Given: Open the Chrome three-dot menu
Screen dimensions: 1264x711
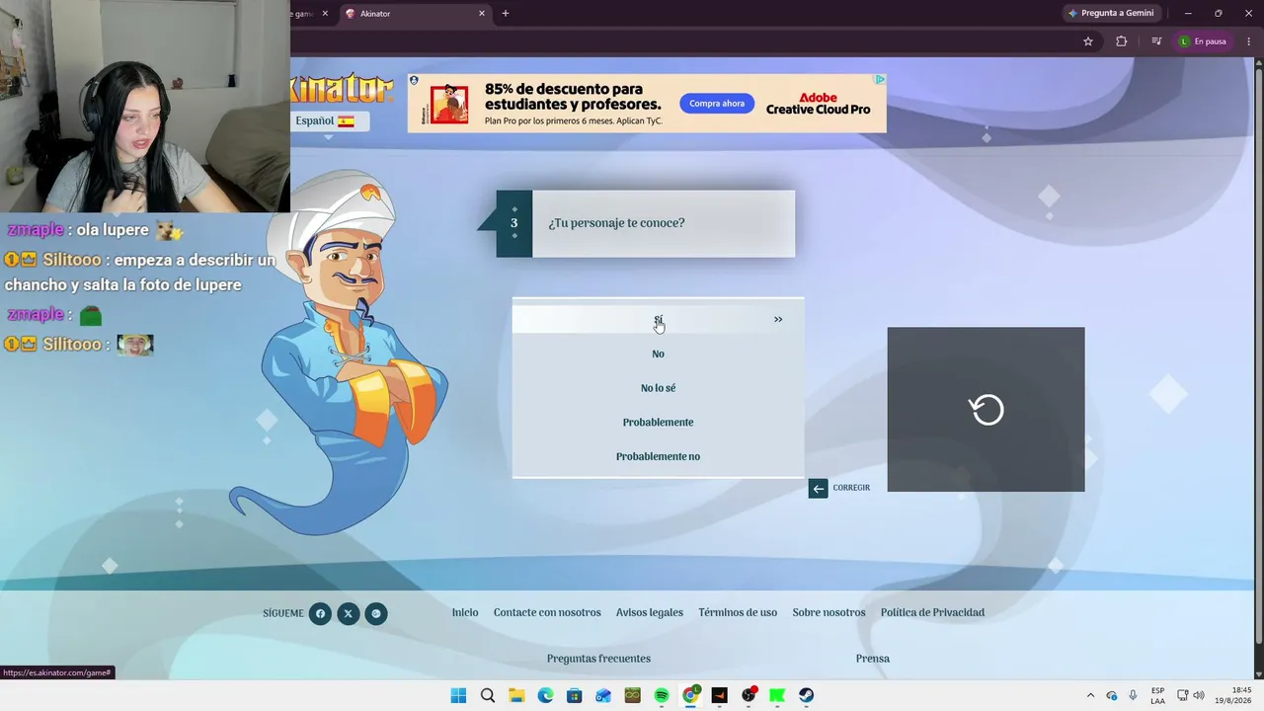Looking at the screenshot, I should tap(1249, 41).
